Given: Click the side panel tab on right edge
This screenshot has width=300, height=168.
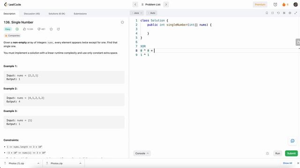Looking at the screenshot, I should point(298,42).
